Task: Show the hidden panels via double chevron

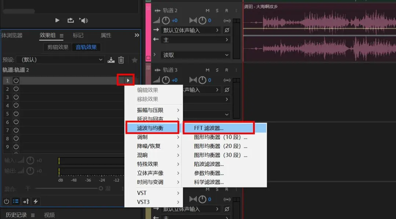Action: (x=137, y=35)
